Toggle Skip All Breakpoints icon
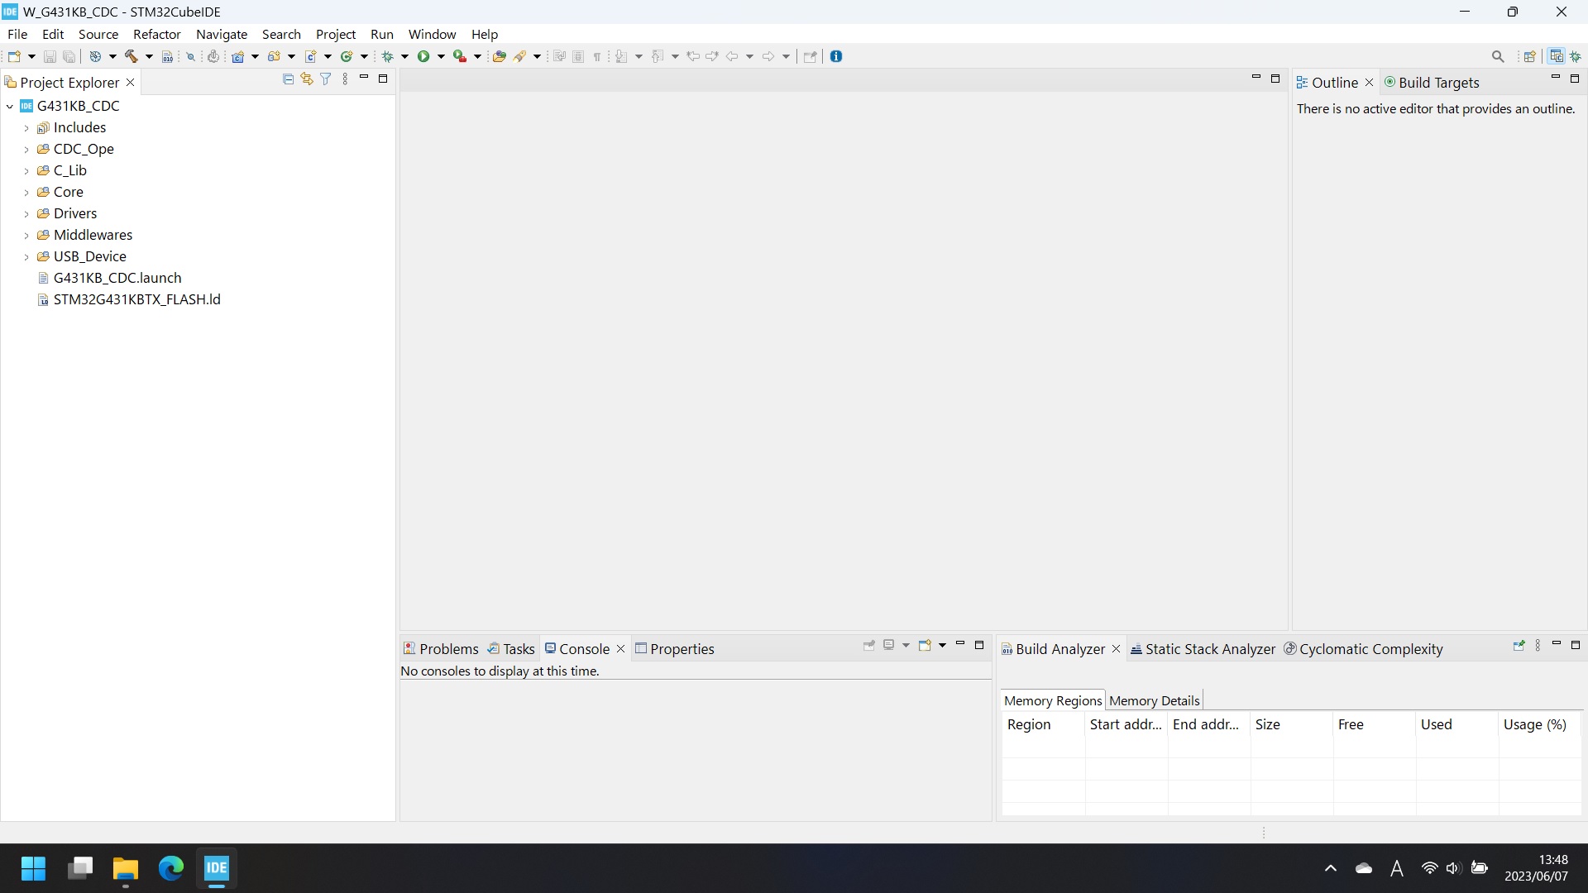 point(190,56)
